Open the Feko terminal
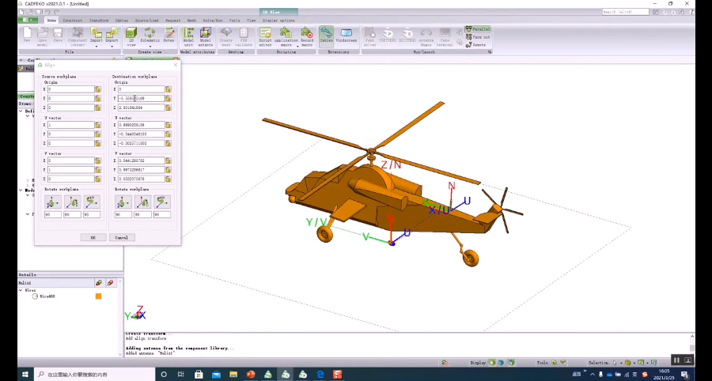The height and width of the screenshot is (381, 712). pyautogui.click(x=445, y=36)
